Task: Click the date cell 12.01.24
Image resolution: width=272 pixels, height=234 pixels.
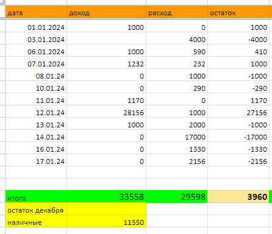Action: click(36, 112)
